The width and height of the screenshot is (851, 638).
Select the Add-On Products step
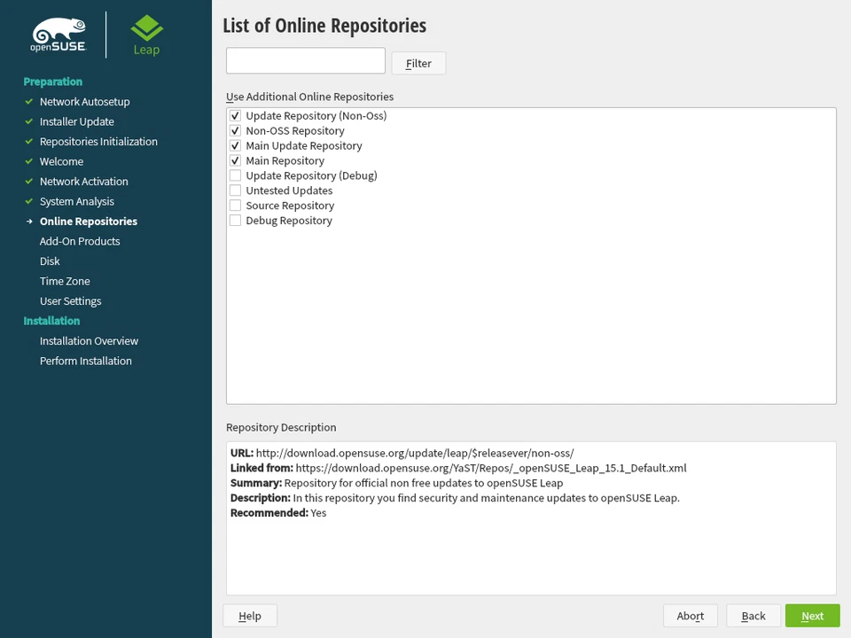click(80, 241)
